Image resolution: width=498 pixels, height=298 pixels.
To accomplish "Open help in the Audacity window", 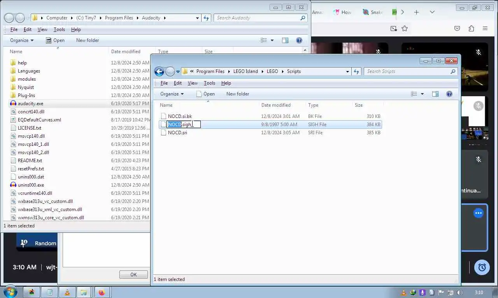I will (x=299, y=40).
